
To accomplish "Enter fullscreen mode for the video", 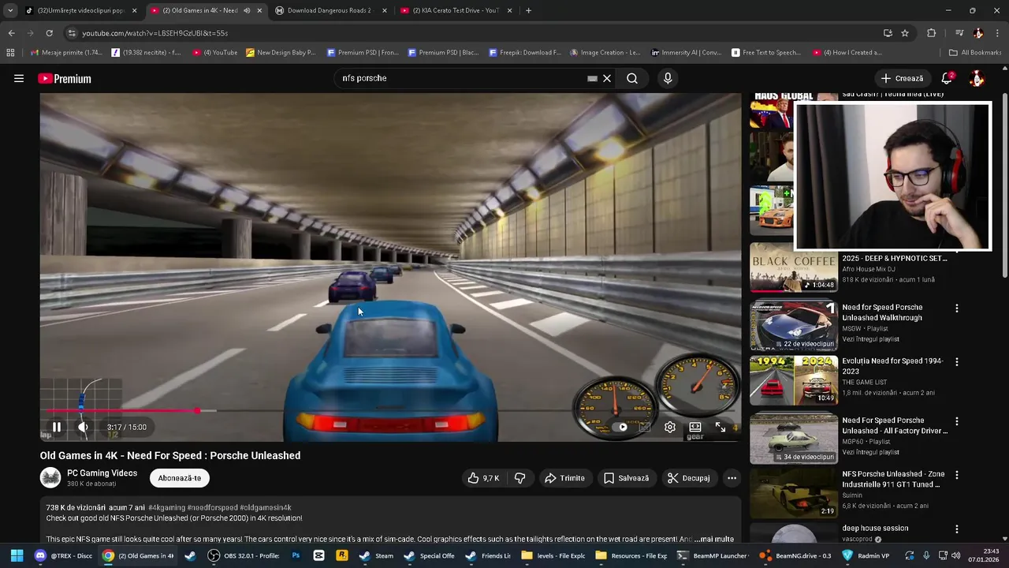I will (720, 427).
